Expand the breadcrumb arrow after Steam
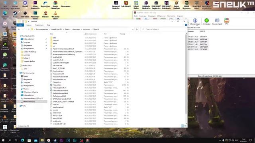Image resolution: width=255 pixels, height=143 pixels. 71,29
